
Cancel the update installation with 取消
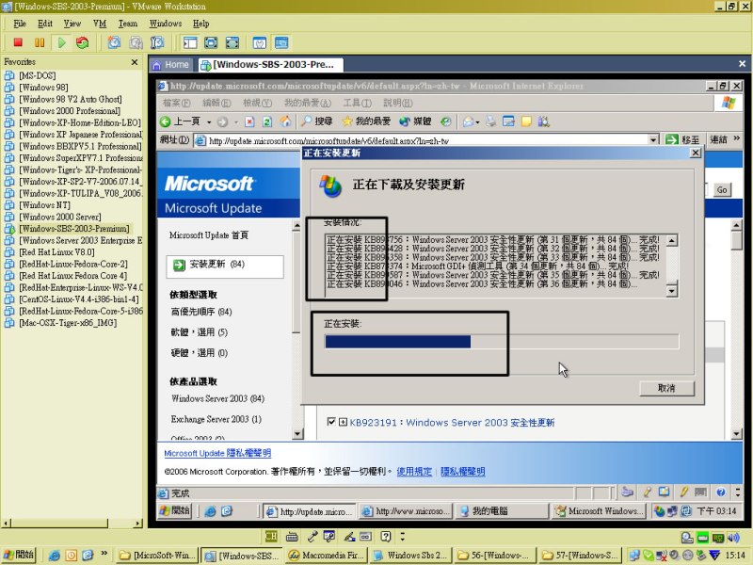tap(666, 388)
